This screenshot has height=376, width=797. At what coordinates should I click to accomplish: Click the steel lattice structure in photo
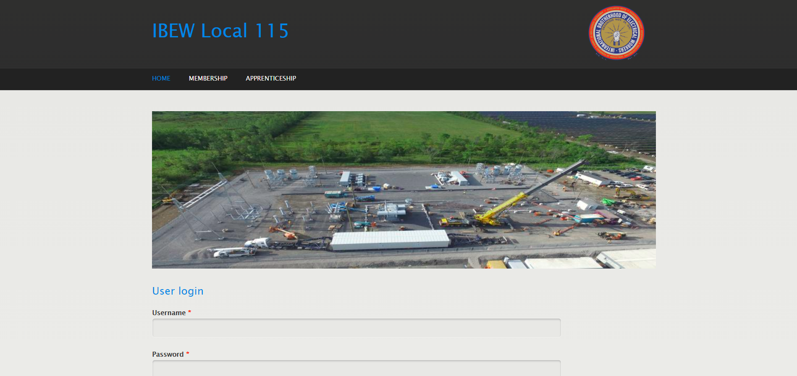tap(202, 197)
